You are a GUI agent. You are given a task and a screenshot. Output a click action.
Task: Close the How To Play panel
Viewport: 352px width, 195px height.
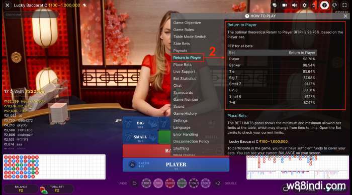[345, 16]
